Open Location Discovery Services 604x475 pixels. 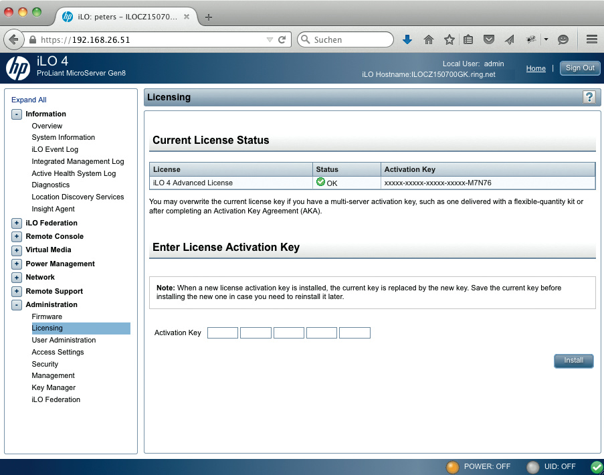78,197
